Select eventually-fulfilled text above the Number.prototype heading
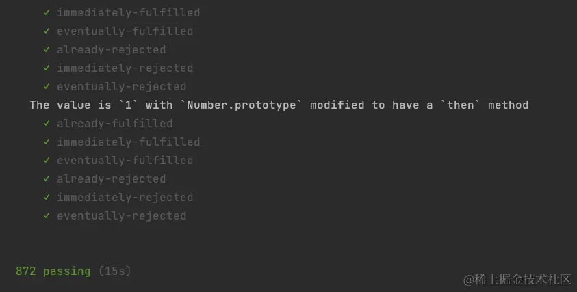The width and height of the screenshot is (577, 292). point(125,31)
